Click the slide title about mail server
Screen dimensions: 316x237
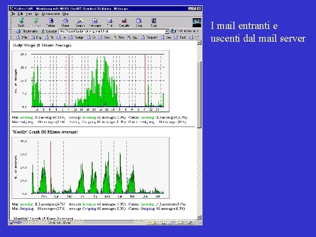click(258, 32)
